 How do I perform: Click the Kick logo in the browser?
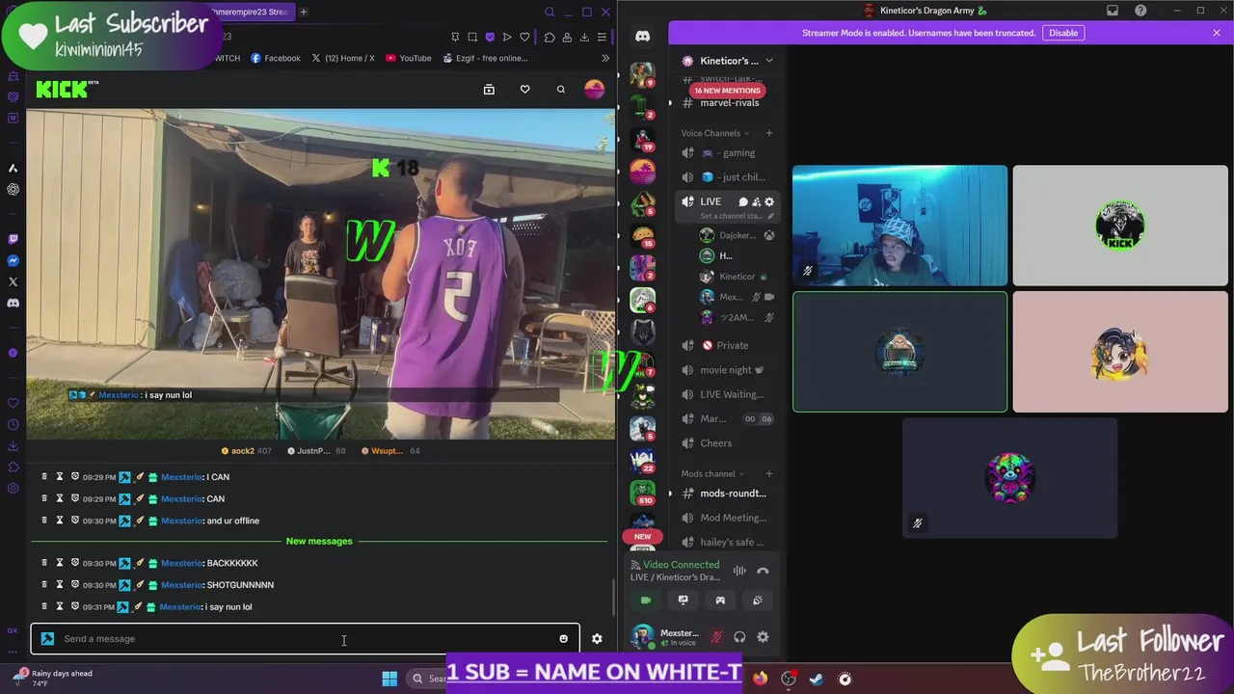click(x=67, y=90)
